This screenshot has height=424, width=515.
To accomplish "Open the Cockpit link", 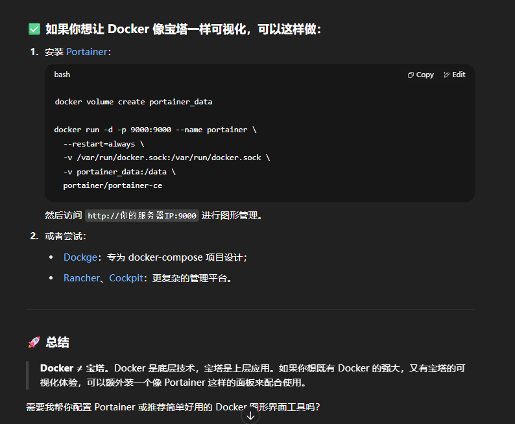I will pyautogui.click(x=126, y=278).
